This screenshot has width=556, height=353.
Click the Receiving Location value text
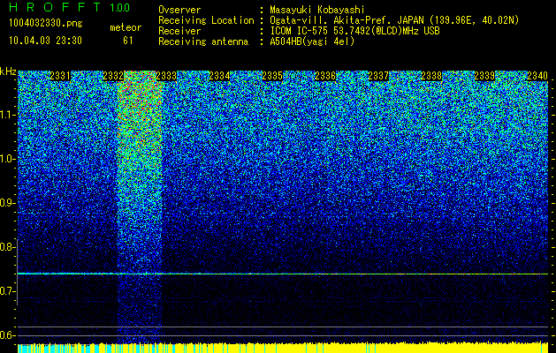(394, 20)
